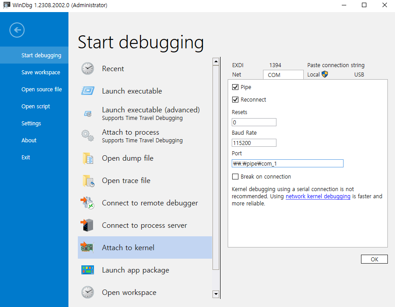Viewport: 395px width, 307px height.
Task: Select the Recent list entry
Action: (145, 68)
